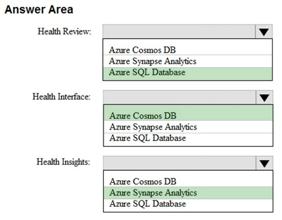Open the Health Insights dropdown arrow
This screenshot has height=220, width=282.
pos(264,163)
